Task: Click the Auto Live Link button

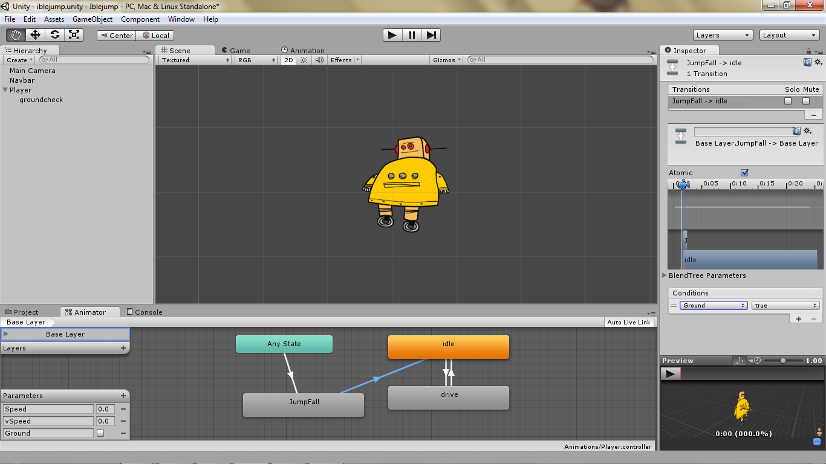Action: tap(629, 322)
